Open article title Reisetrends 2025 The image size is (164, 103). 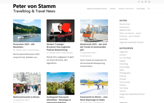[x=93, y=47]
